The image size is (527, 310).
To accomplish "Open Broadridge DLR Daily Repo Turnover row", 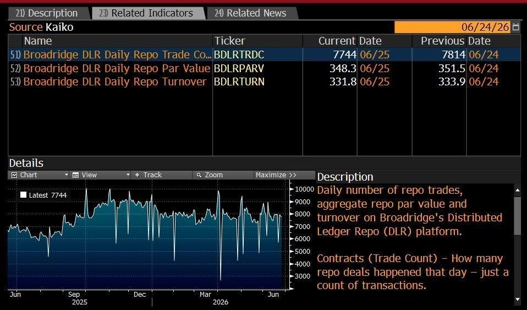I will pyautogui.click(x=264, y=82).
